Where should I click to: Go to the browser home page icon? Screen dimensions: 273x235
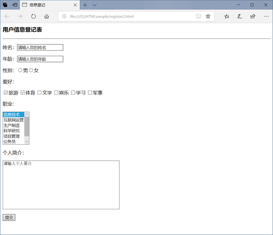point(46,16)
